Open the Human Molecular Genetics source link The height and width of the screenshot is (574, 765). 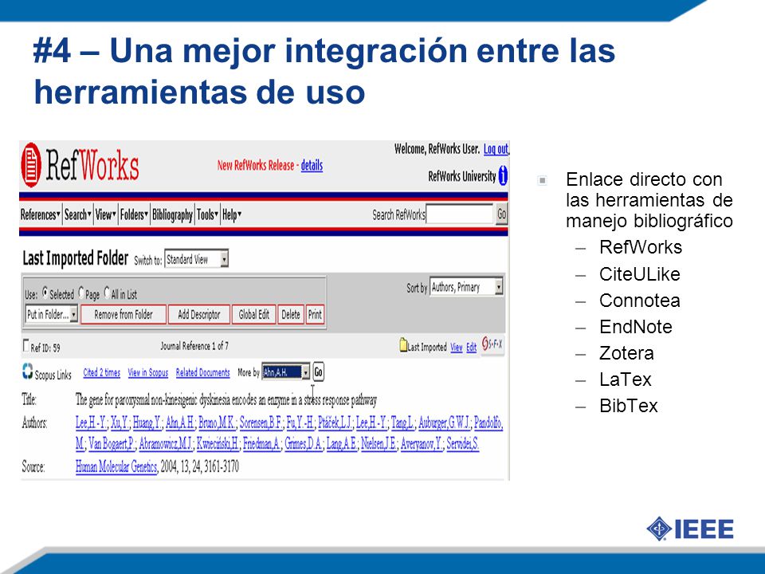[x=116, y=467]
